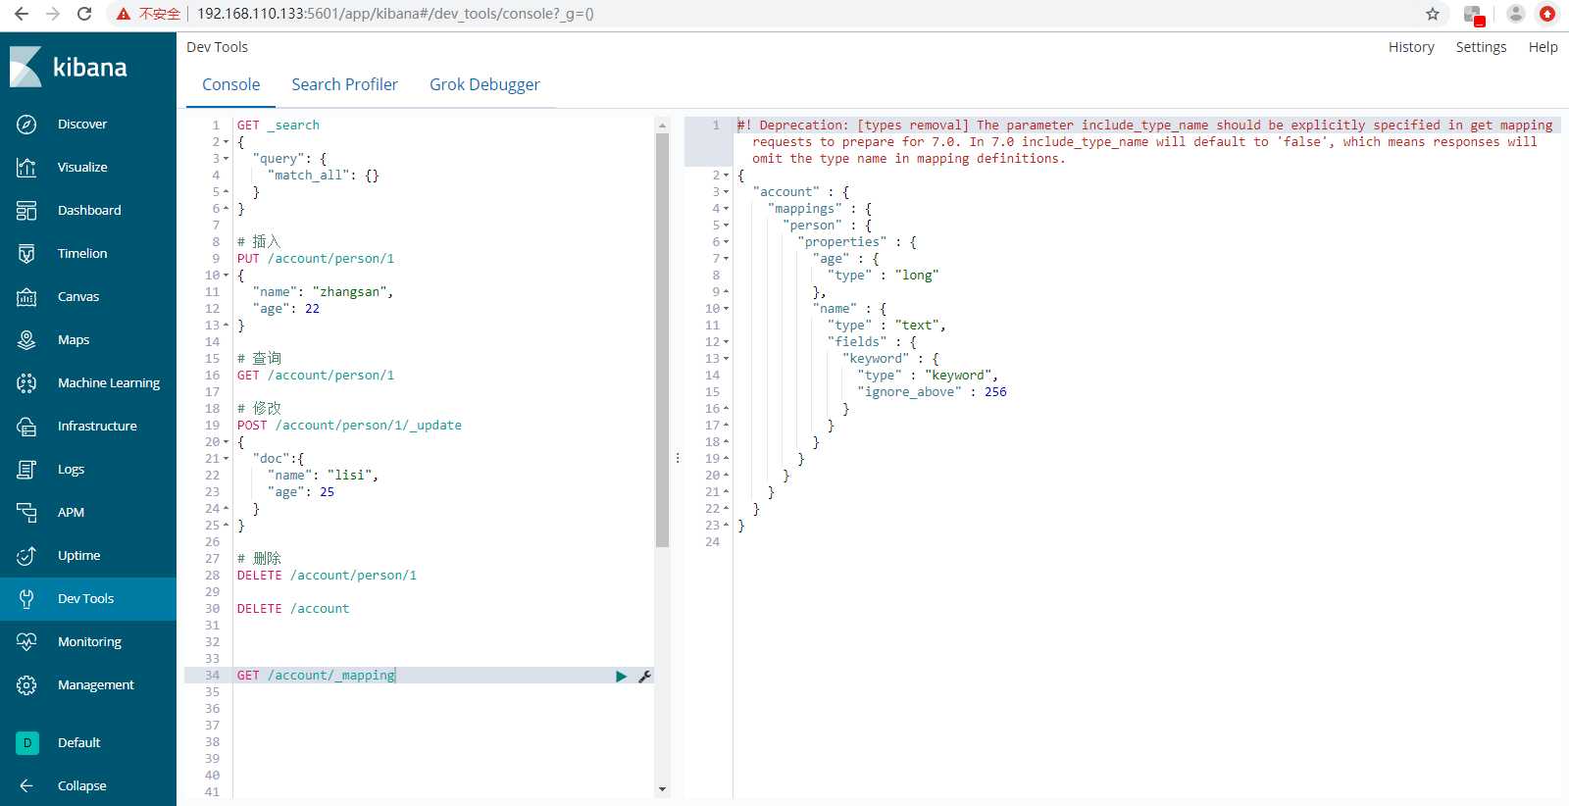This screenshot has height=806, width=1569.
Task: Reload the page with browser refresh icon
Action: tap(84, 14)
